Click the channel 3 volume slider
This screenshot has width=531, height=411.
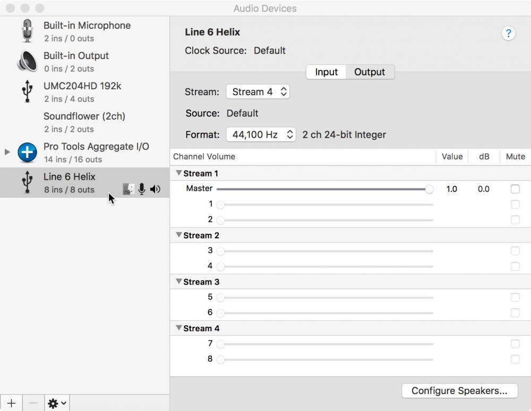point(325,251)
